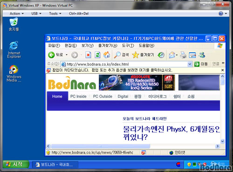Open the Tools menu of Virtual PC
This screenshot has width=233, height=172.
pos(55,14)
